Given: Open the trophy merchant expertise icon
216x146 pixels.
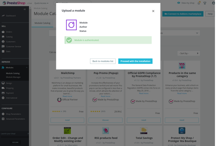Looking at the screenshot, I should [x=205, y=3].
